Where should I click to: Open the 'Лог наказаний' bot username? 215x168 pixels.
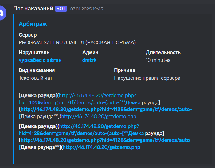(x=33, y=9)
